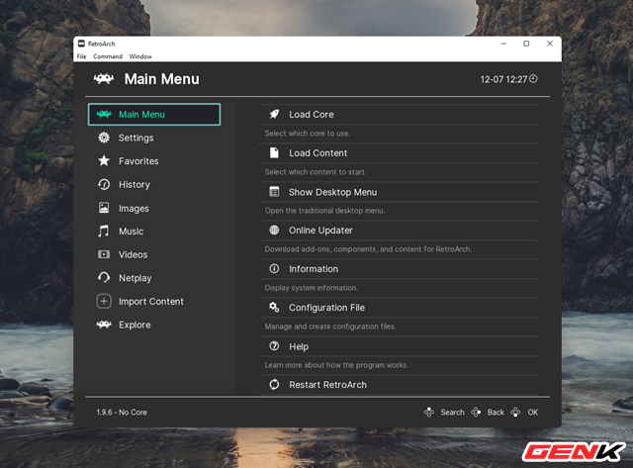The height and width of the screenshot is (468, 633).
Task: Open the Netplay label in the sidebar
Action: point(135,278)
